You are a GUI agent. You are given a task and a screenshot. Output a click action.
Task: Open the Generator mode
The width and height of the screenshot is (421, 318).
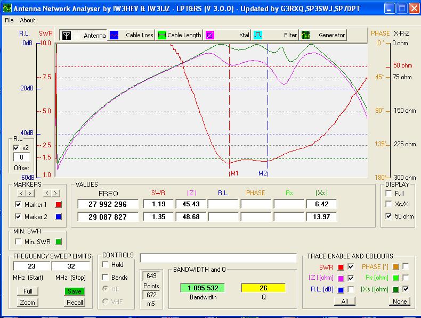pyautogui.click(x=306, y=36)
